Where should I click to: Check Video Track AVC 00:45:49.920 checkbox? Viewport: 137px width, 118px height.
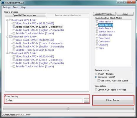pos(14,56)
